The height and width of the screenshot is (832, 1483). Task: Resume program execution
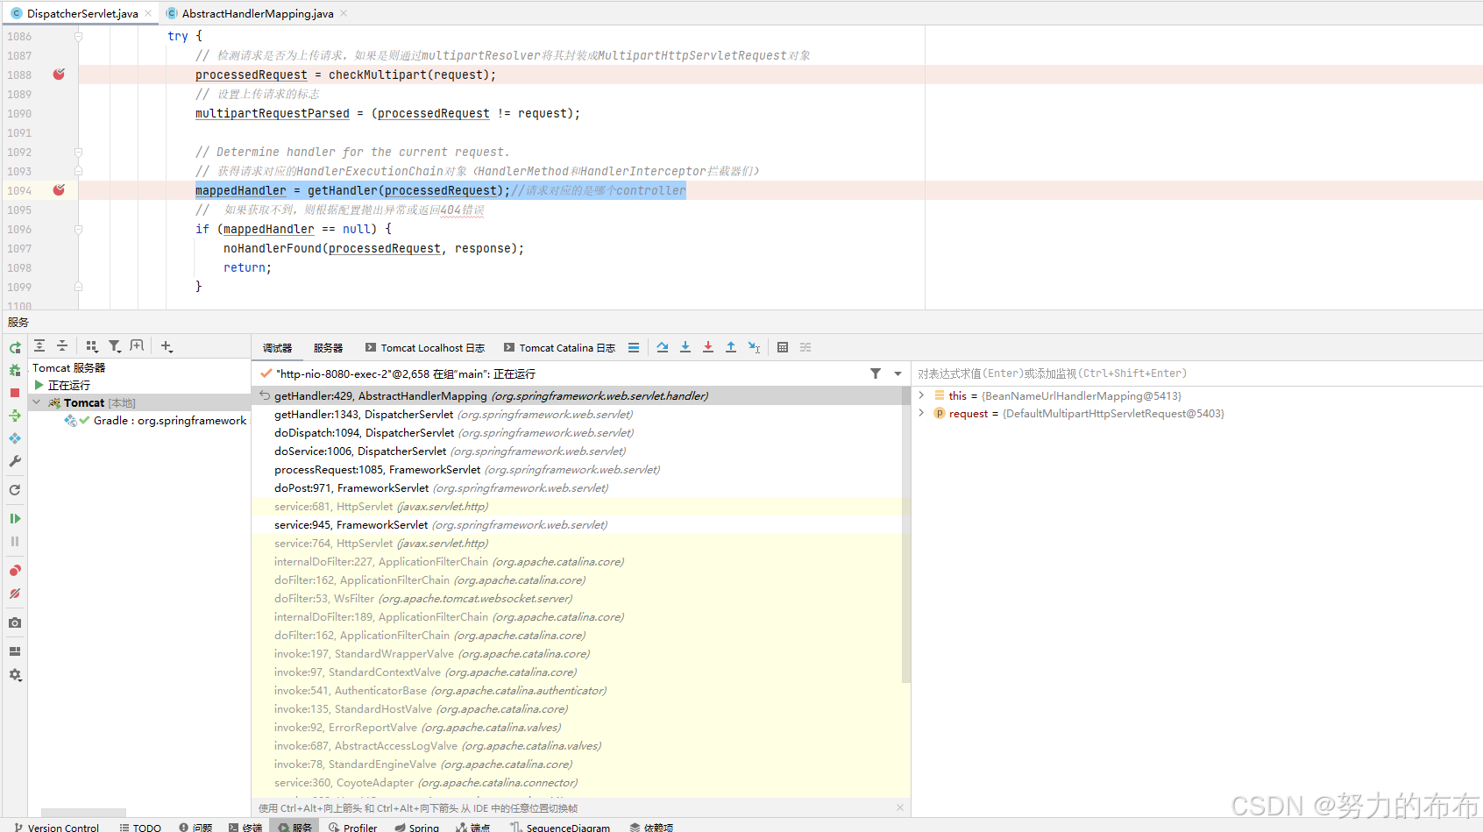[15, 519]
